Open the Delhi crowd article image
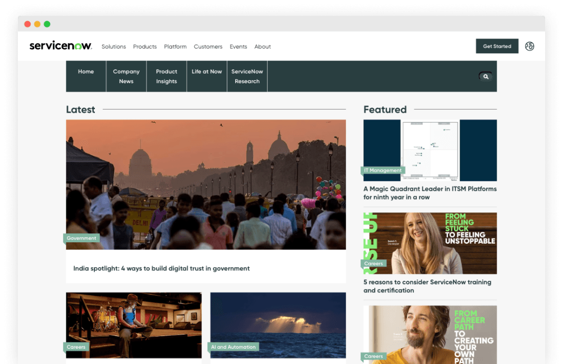 (206, 184)
